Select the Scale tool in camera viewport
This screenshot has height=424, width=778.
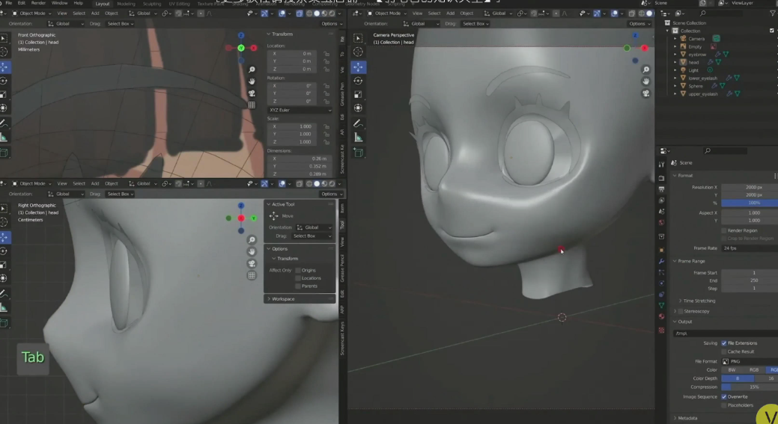click(x=358, y=95)
